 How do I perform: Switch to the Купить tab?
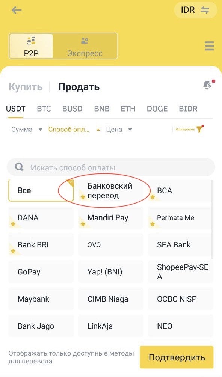click(x=26, y=87)
